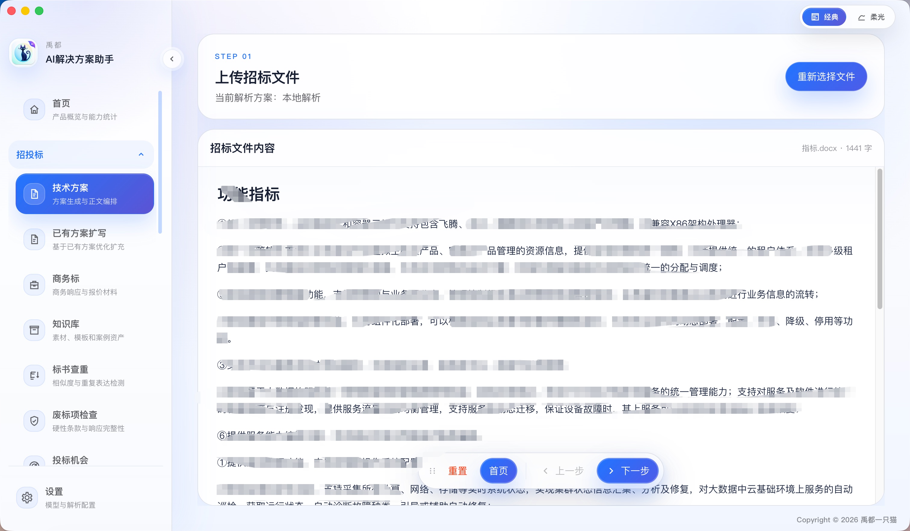Viewport: 910px width, 531px height.
Task: Click 重新选择文件 button
Action: [x=826, y=76]
